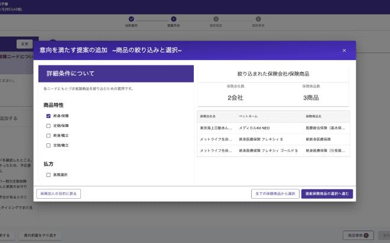The height and width of the screenshot is (243, 390).
Task: Click the 全ての保険商品から選択 button
Action: 275,194
